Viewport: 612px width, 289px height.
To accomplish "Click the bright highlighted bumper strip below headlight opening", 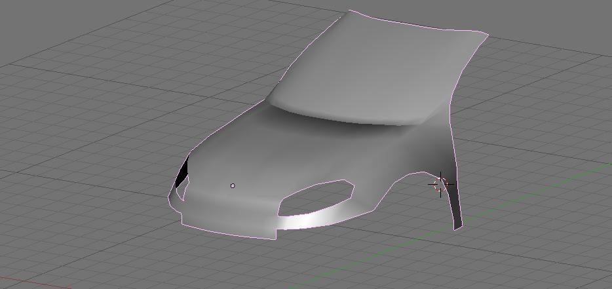I will (x=309, y=220).
